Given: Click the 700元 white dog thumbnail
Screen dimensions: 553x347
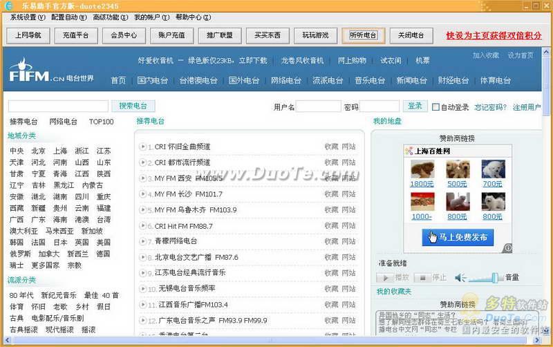Looking at the screenshot, I should tap(493, 169).
